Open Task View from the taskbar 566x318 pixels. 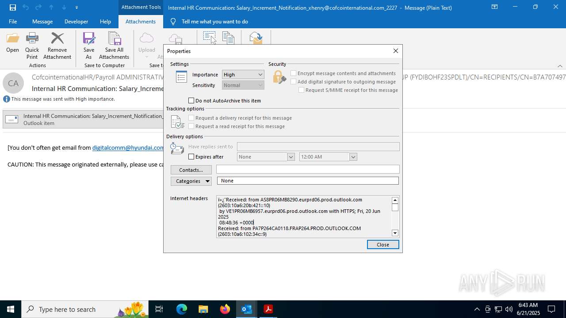coord(159,309)
